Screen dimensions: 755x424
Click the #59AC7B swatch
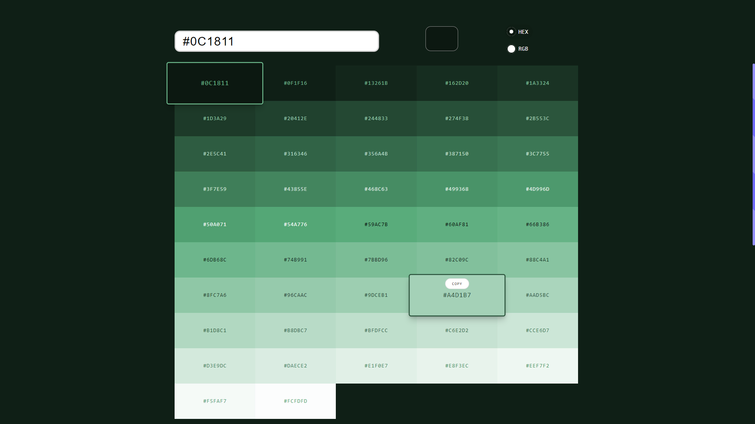pyautogui.click(x=376, y=225)
